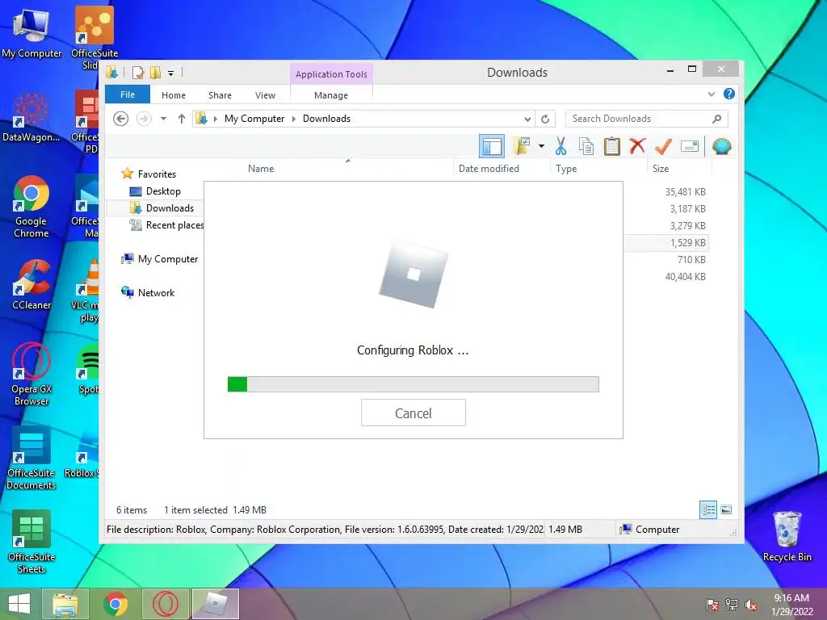
Task: Expand the ribbon with chevron arrow
Action: tap(712, 94)
